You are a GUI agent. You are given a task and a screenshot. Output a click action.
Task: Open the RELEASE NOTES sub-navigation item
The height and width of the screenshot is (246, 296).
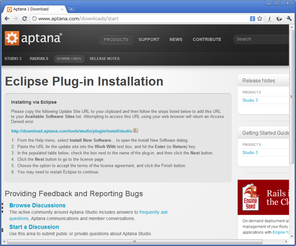[105, 58]
